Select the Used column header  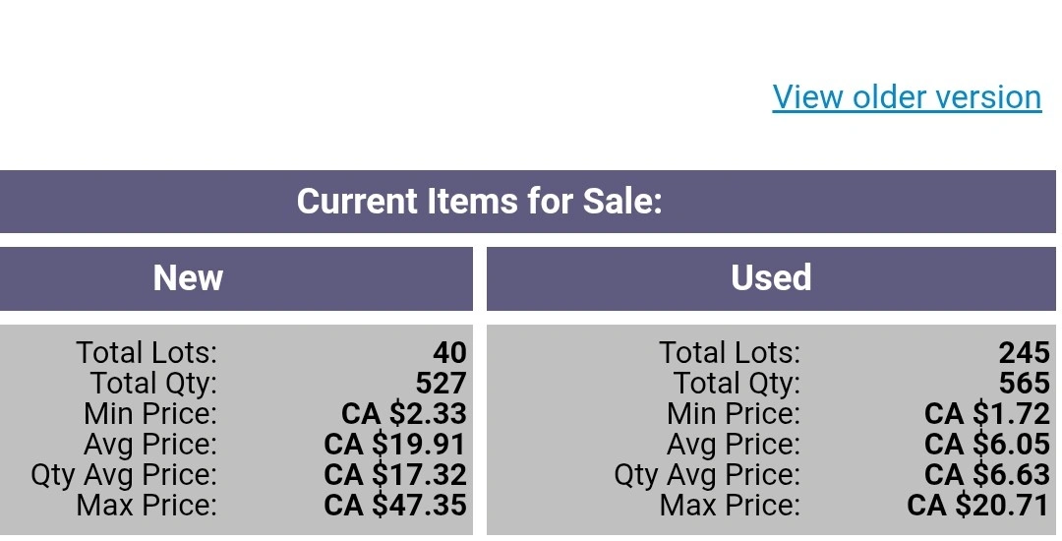tap(772, 278)
